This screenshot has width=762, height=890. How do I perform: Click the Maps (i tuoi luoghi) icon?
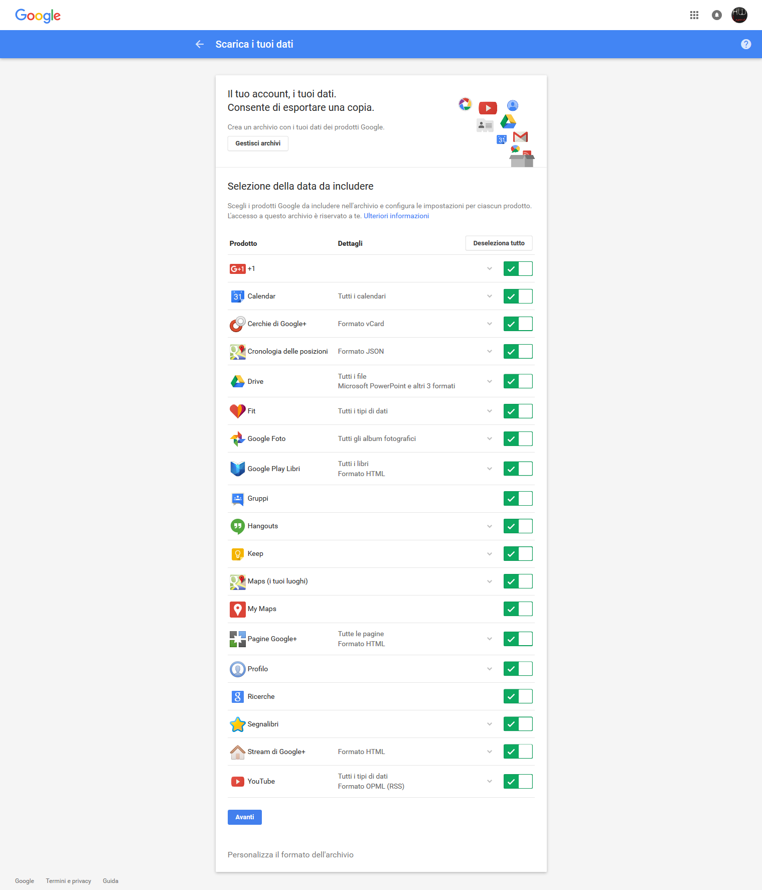(238, 581)
